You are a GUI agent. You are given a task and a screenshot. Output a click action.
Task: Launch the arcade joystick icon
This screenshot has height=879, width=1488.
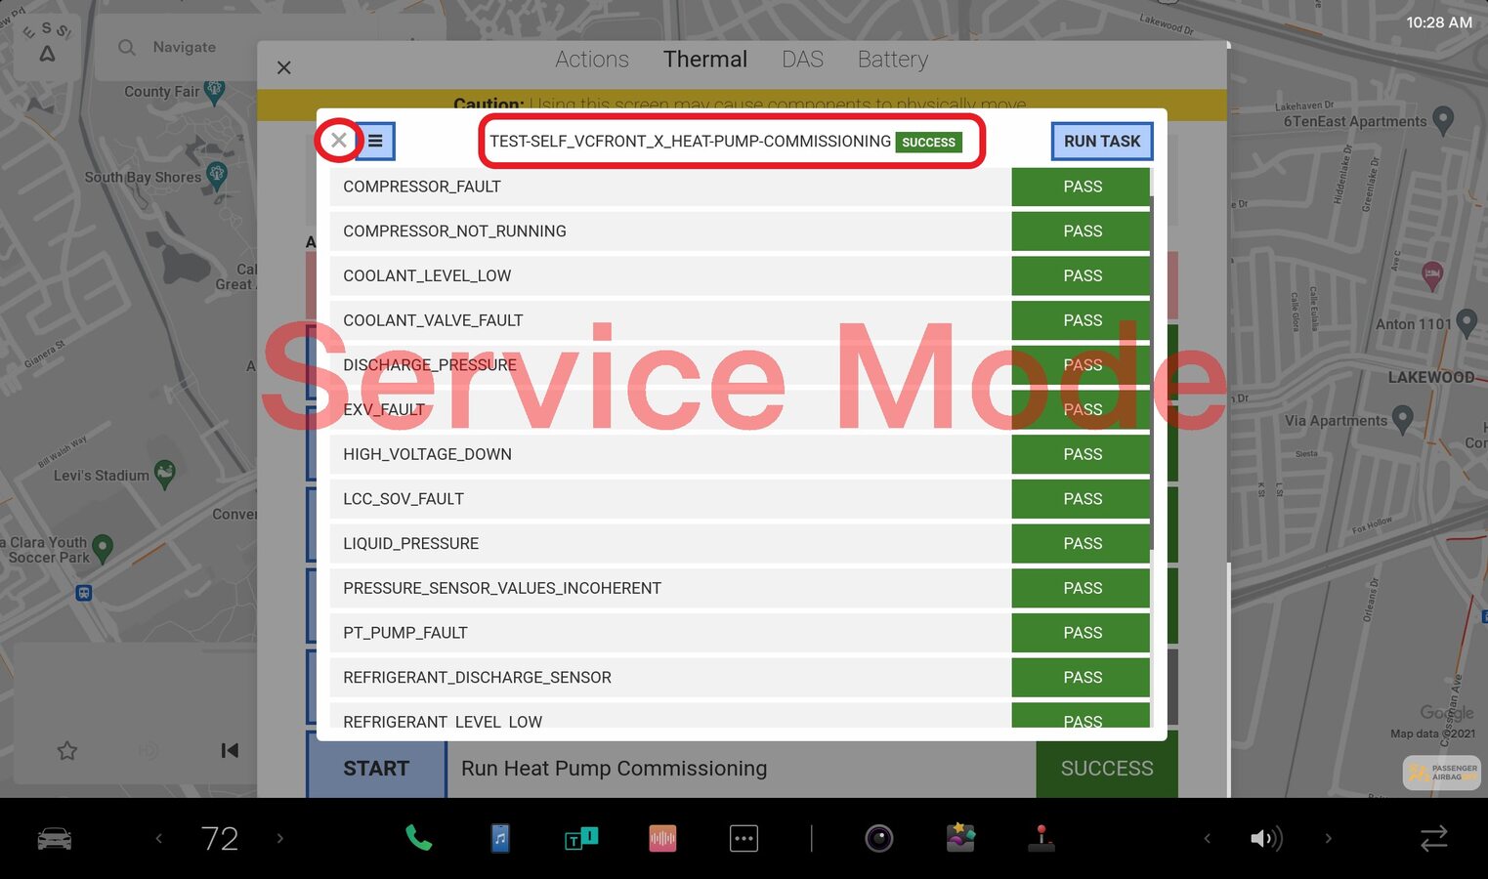point(1041,838)
